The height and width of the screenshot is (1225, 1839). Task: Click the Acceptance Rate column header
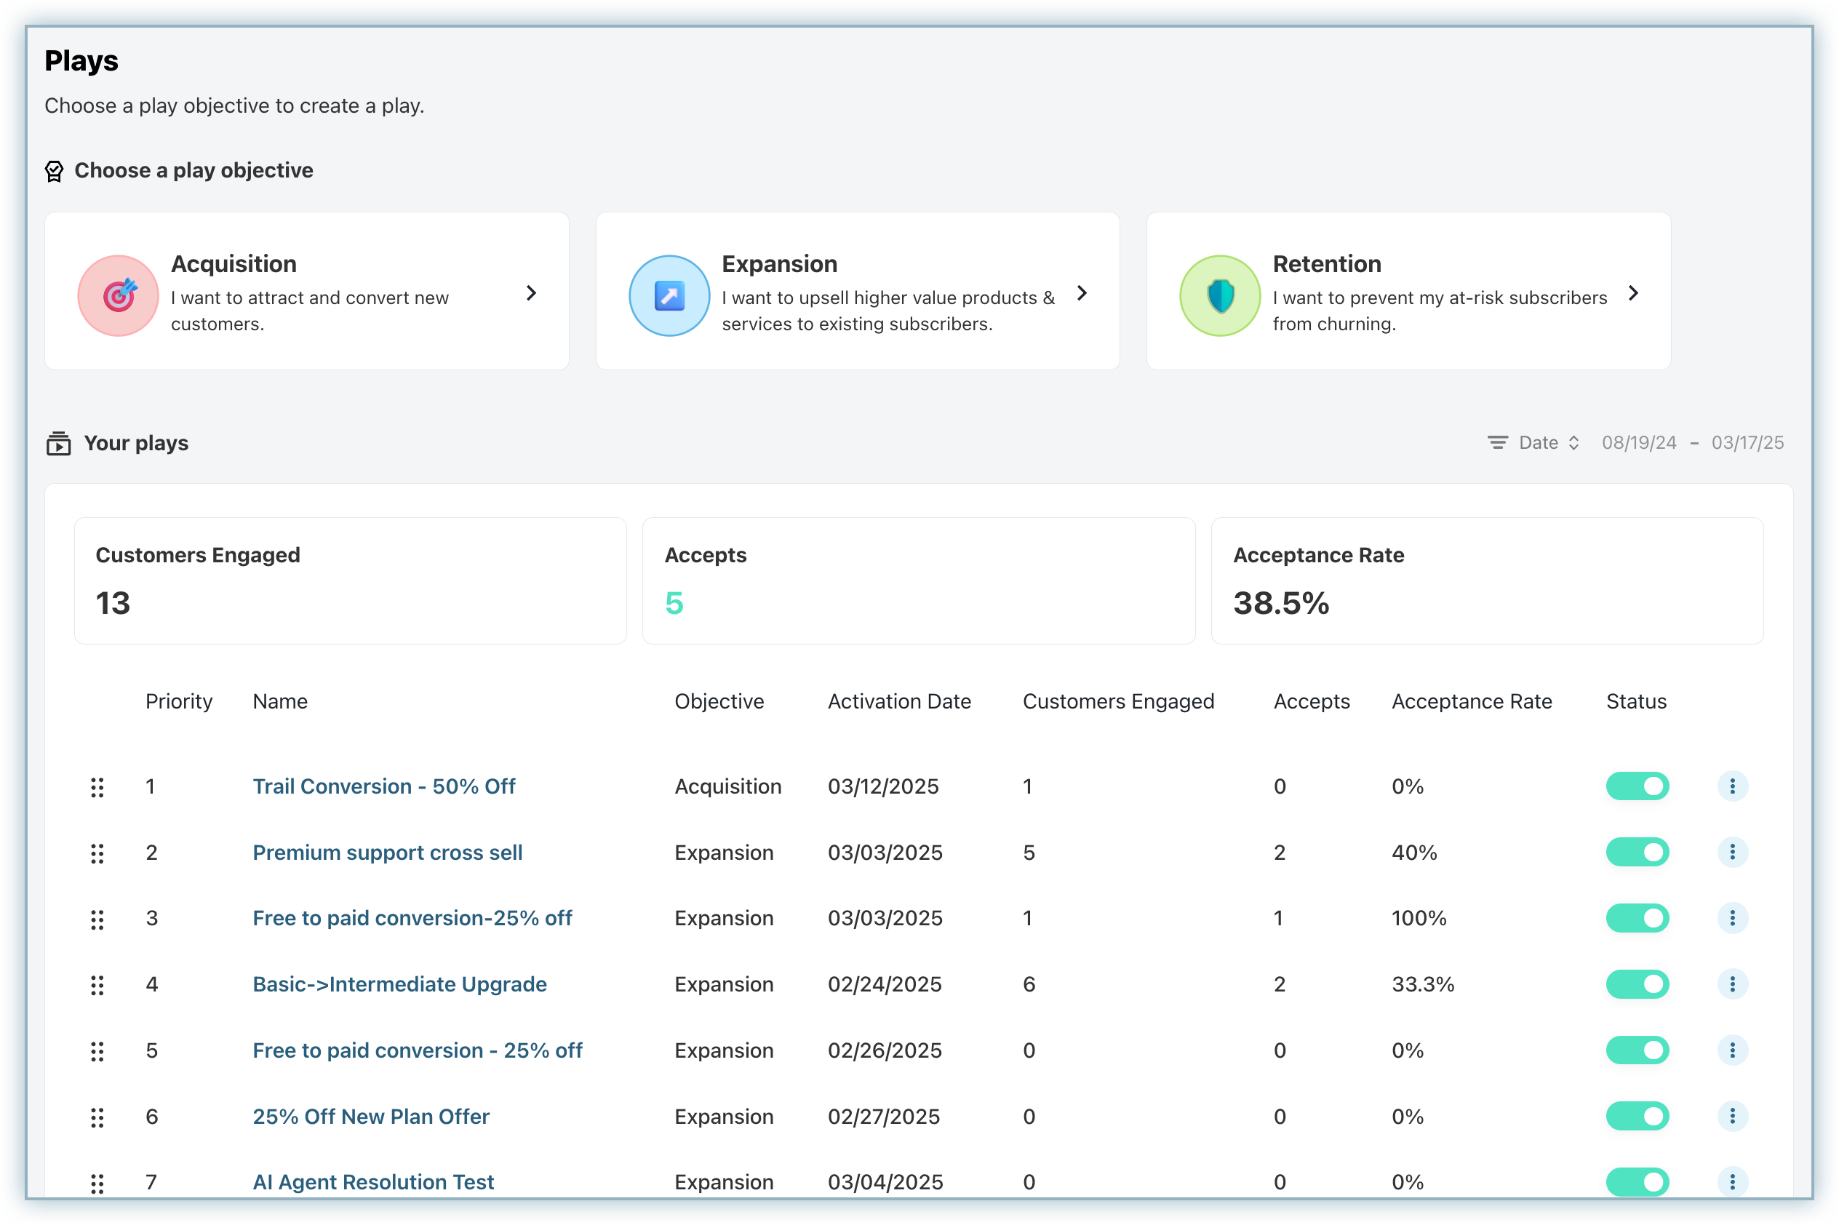[x=1471, y=701]
